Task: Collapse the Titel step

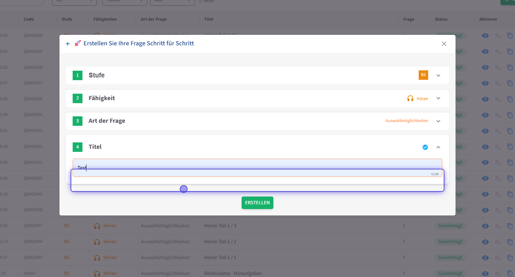Action: coord(438,147)
